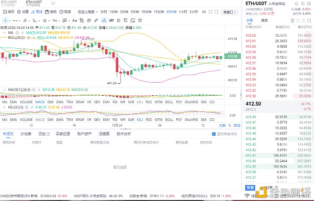
Task: Collapse the MACD(12,26,9) panel chevron
Action: pos(4,90)
